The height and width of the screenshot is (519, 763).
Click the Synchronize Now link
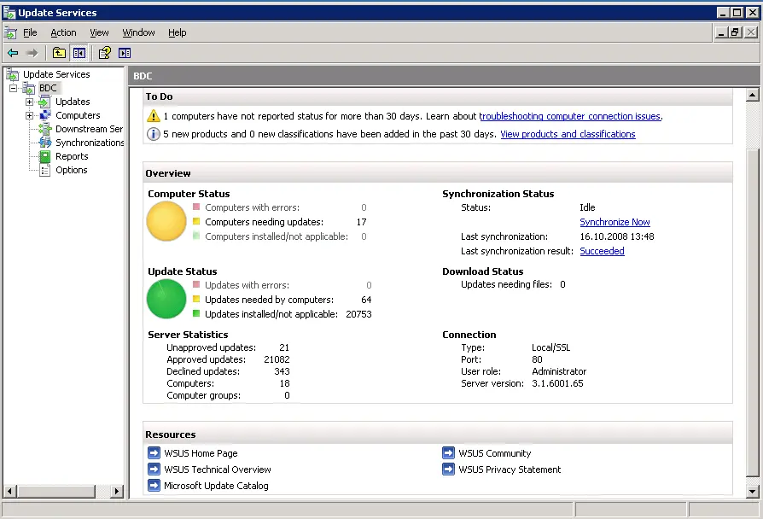(614, 222)
